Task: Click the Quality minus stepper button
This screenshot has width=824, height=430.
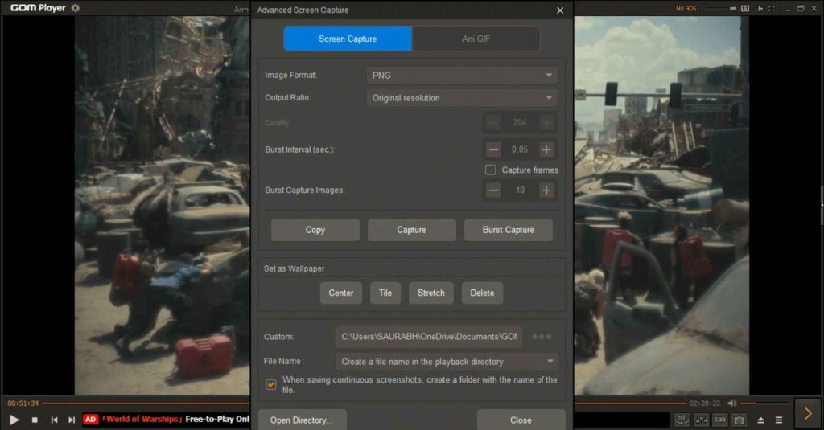Action: (x=493, y=123)
